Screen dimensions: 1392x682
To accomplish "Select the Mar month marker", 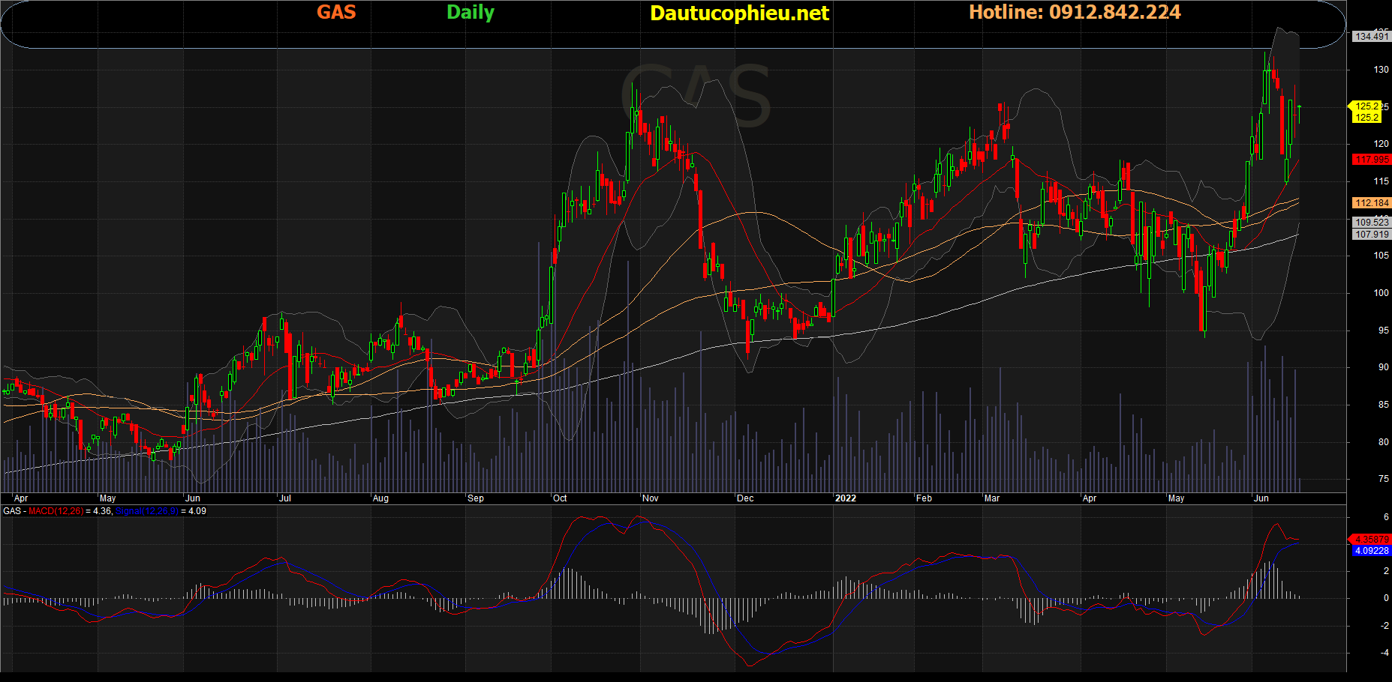I will tap(992, 498).
